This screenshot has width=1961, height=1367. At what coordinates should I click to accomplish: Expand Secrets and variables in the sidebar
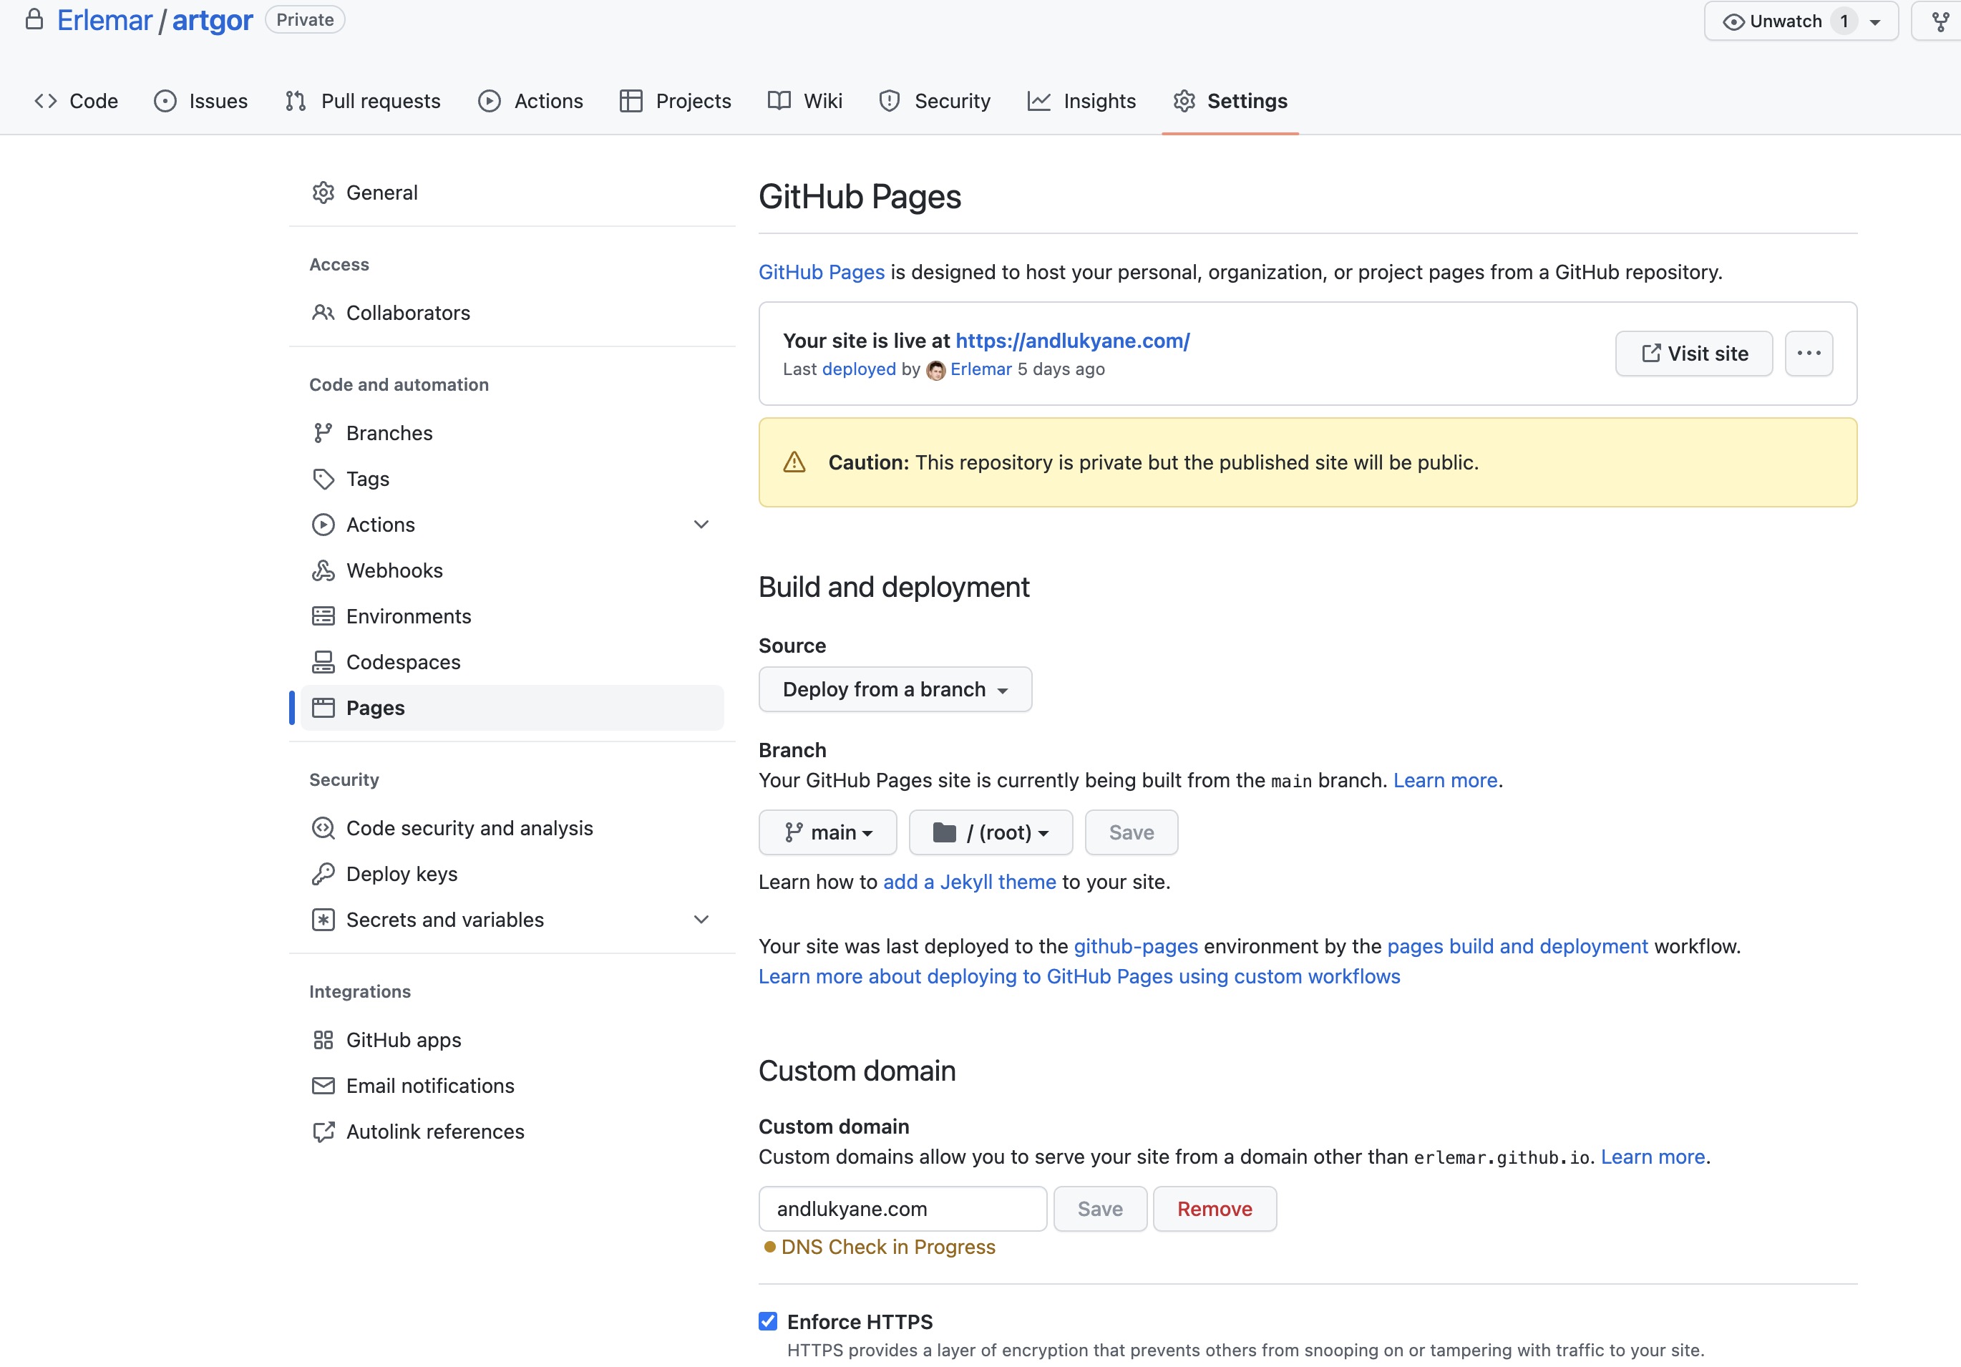pyautogui.click(x=701, y=920)
